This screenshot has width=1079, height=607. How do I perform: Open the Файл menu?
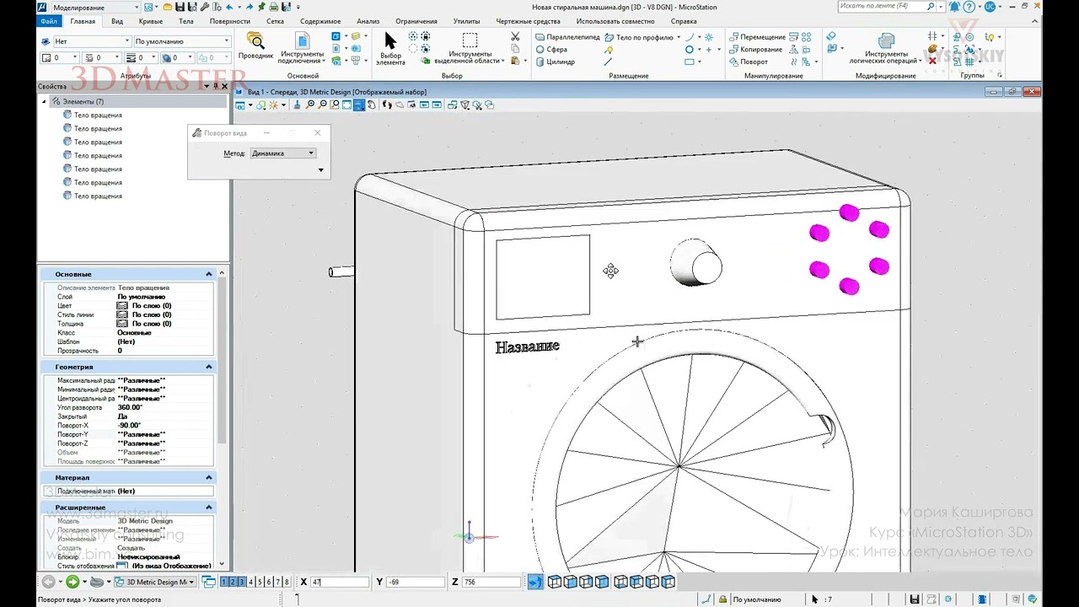point(49,21)
